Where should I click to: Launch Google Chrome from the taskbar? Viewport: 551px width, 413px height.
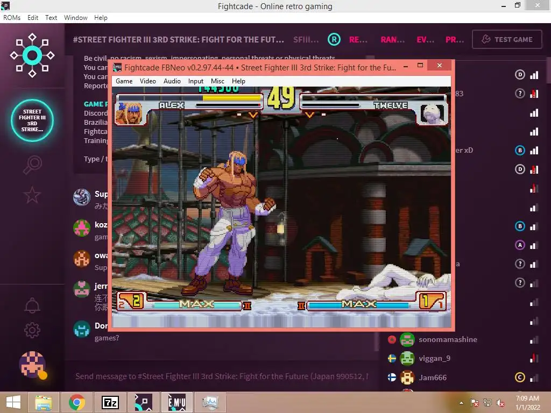point(76,402)
